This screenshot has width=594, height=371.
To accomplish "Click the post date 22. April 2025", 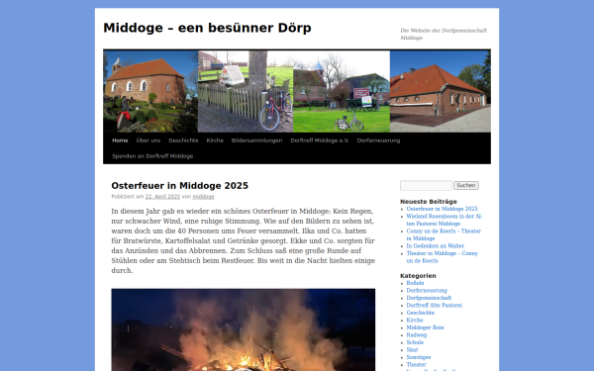I will point(162,197).
